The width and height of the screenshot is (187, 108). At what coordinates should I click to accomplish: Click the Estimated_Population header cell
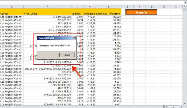click(108, 12)
